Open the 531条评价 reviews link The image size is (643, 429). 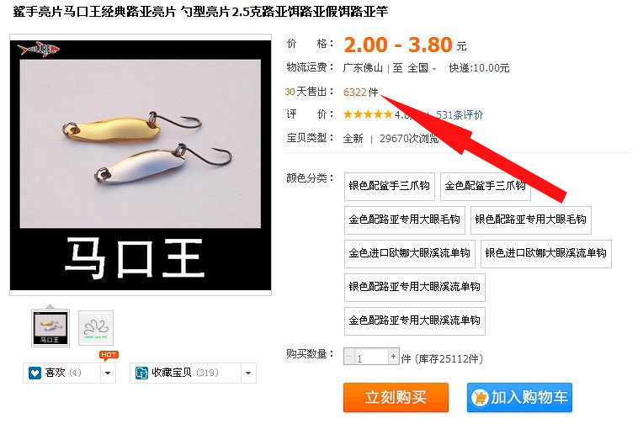pyautogui.click(x=460, y=114)
